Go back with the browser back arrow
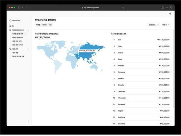This screenshot has width=181, height=136. [26, 8]
